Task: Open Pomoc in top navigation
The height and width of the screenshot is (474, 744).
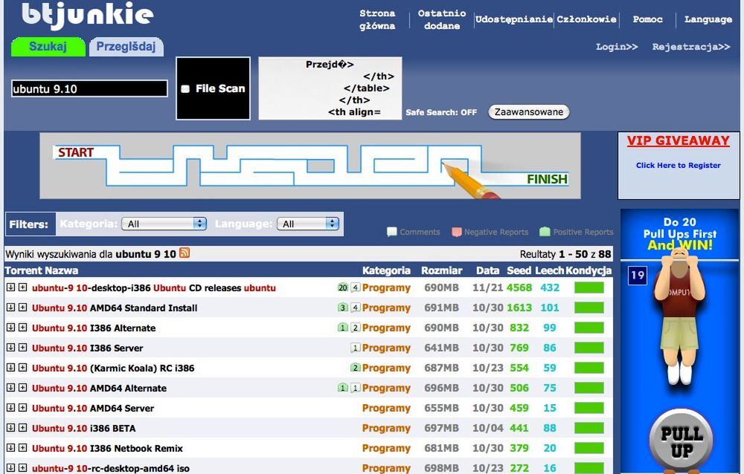Action: point(648,19)
